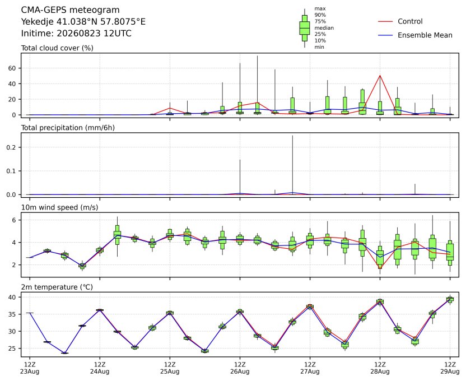Click the 12Z 28Aug time axis label

[380, 368]
